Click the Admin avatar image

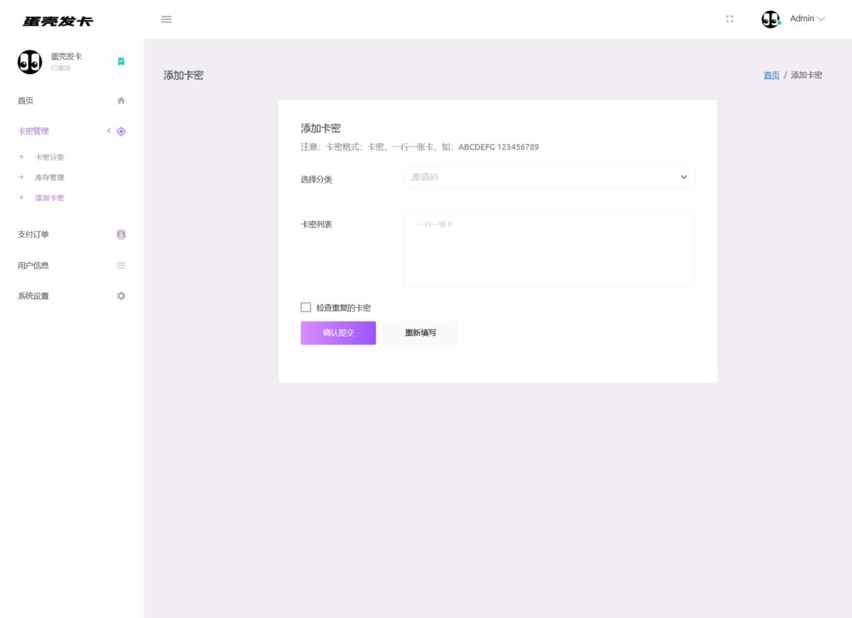[x=770, y=19]
